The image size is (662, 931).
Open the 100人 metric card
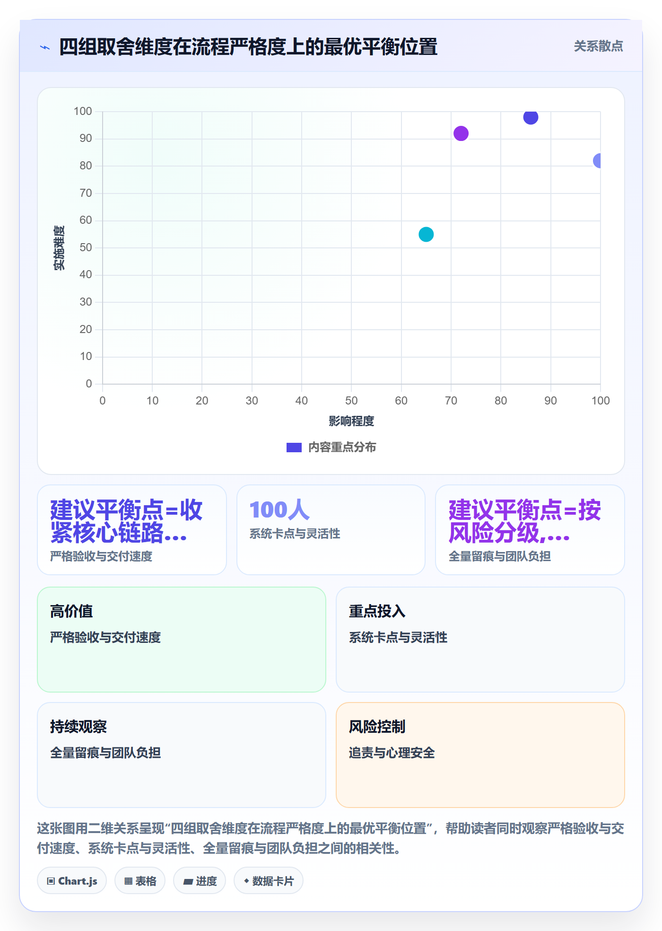coord(331,530)
